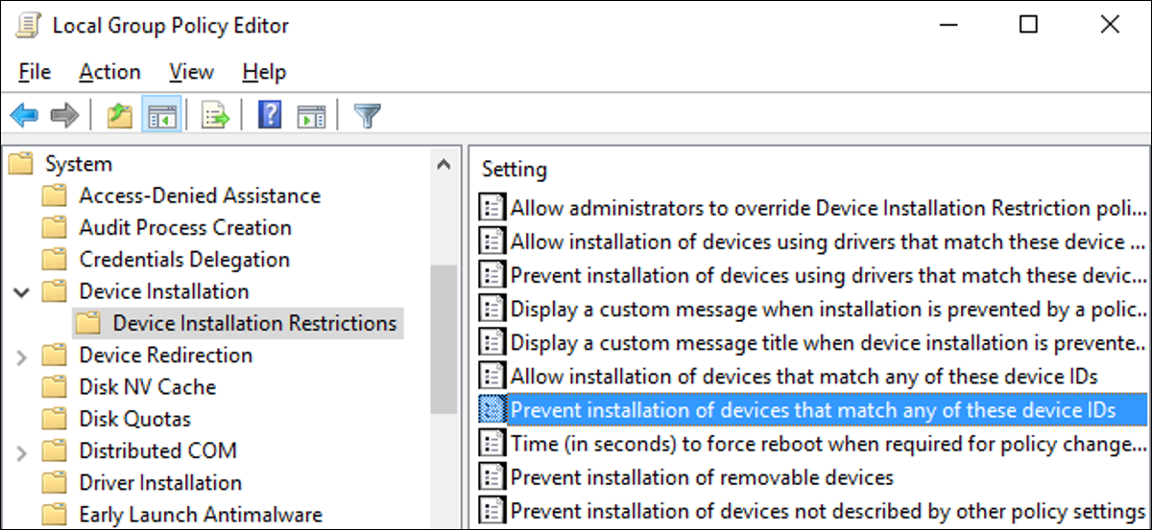Toggle the Show/Hide Console Tree icon

pos(160,117)
